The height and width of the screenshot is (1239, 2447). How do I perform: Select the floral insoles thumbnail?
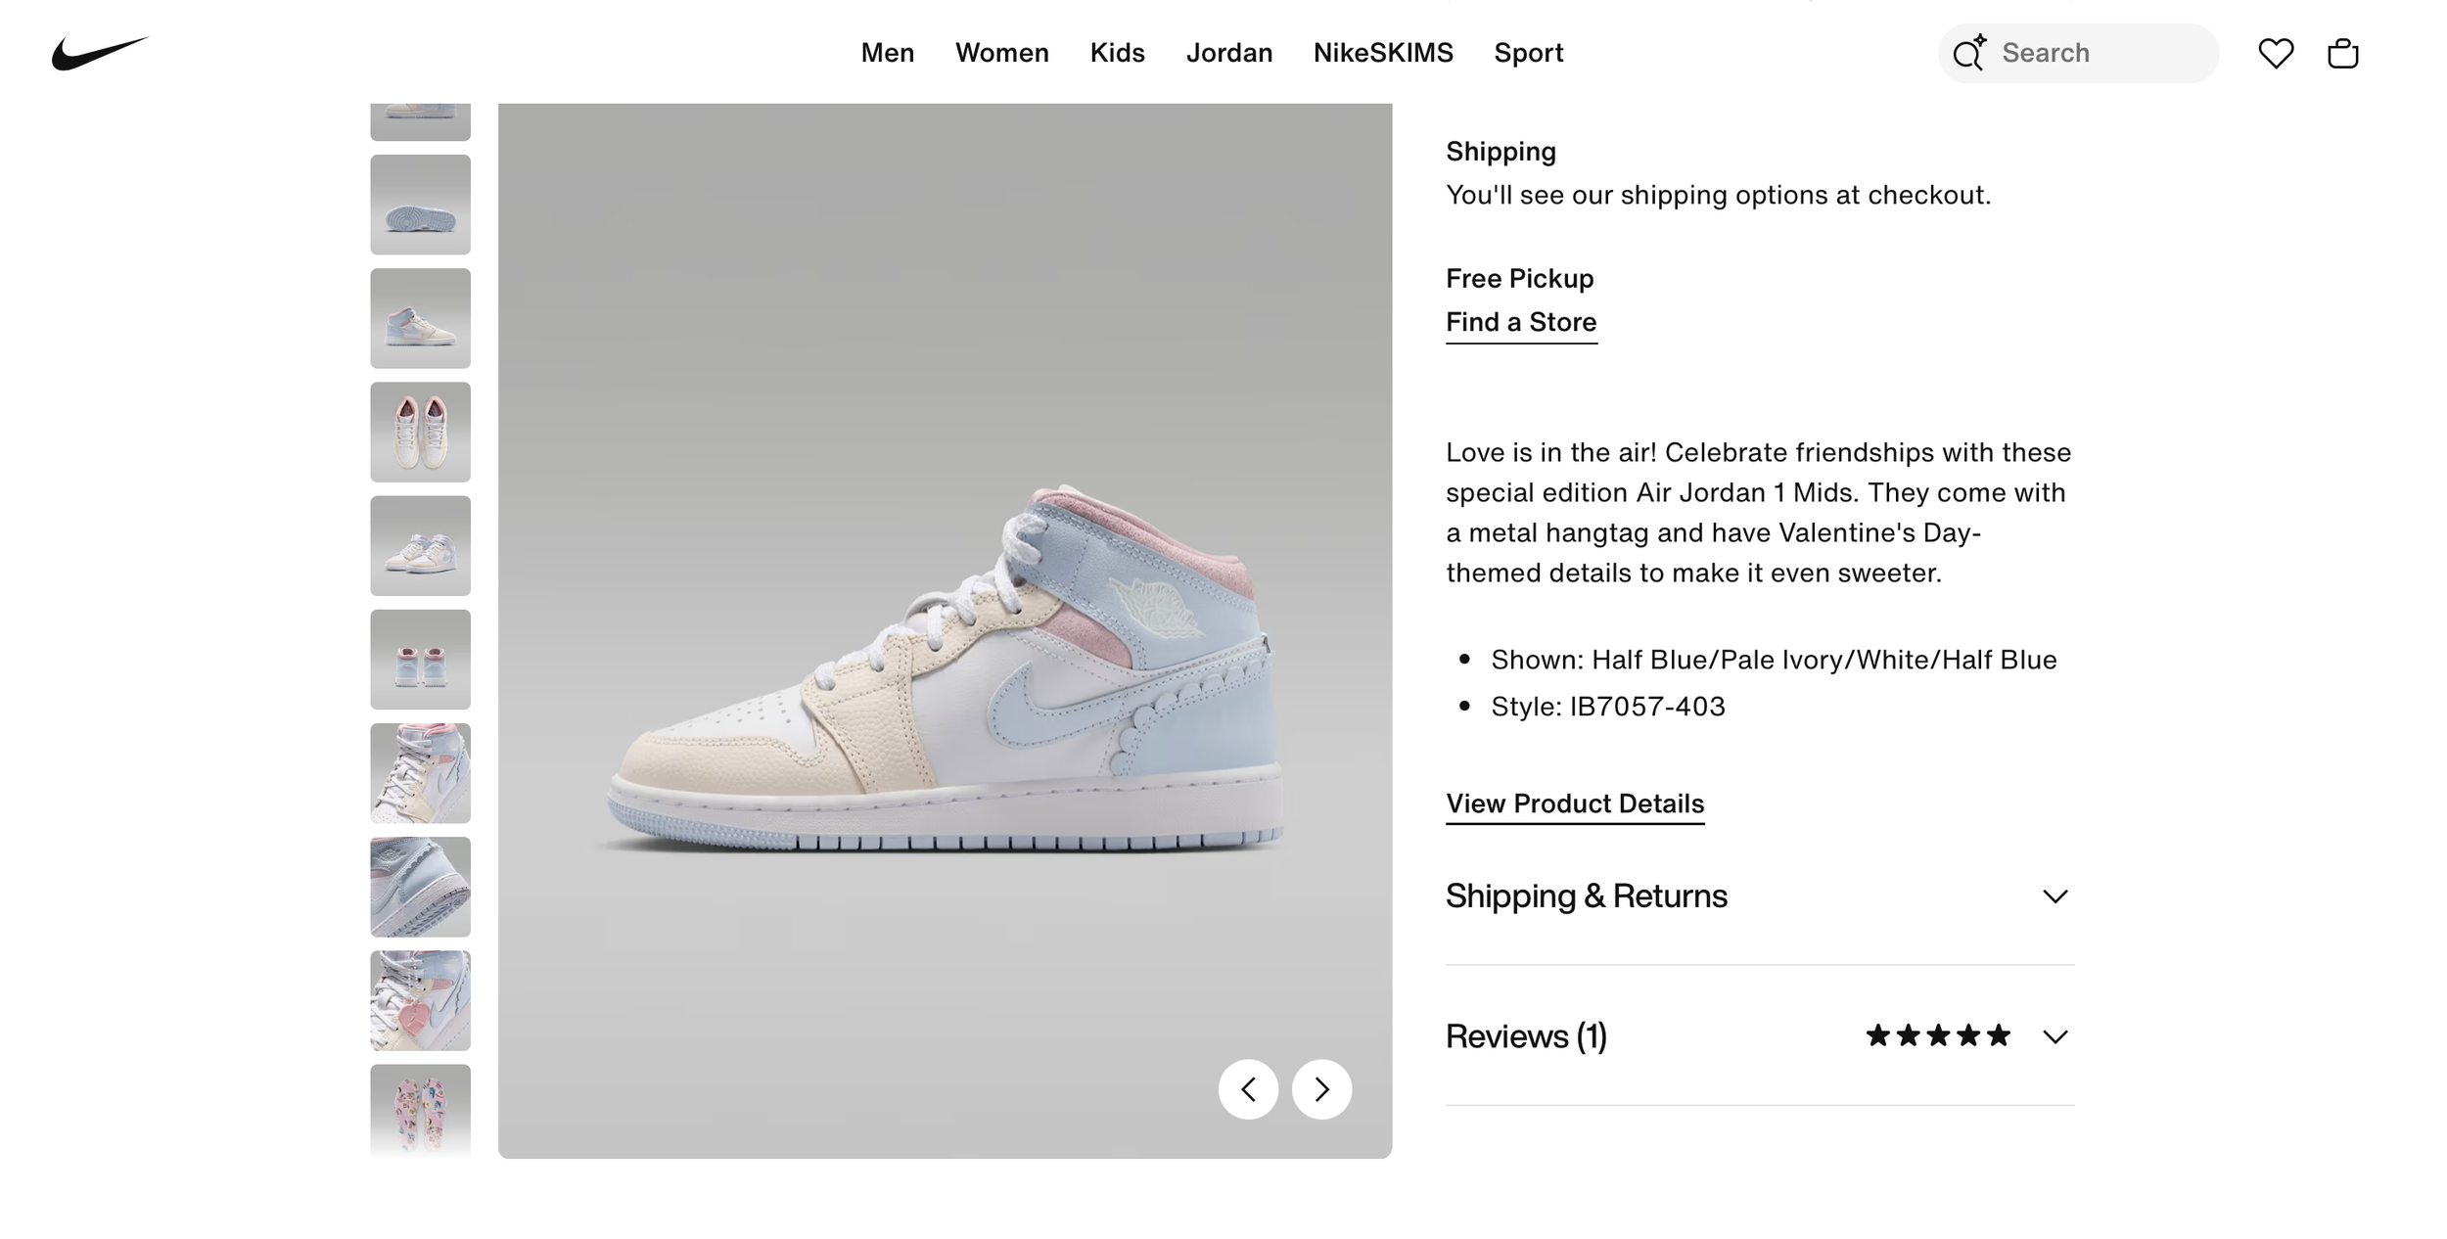(x=420, y=1112)
